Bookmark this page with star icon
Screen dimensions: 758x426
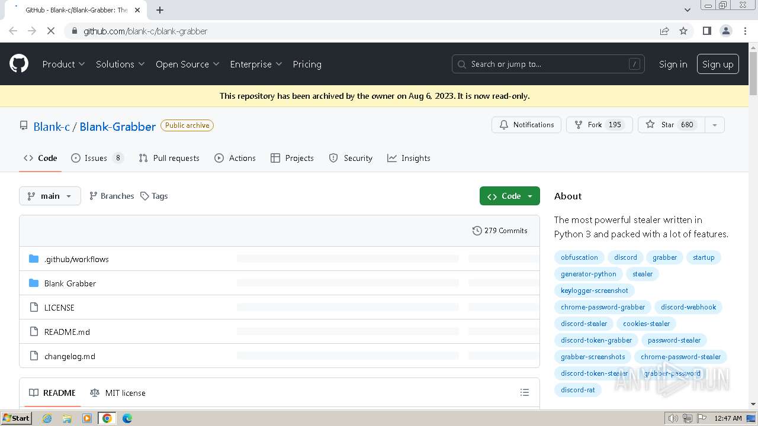click(x=683, y=31)
